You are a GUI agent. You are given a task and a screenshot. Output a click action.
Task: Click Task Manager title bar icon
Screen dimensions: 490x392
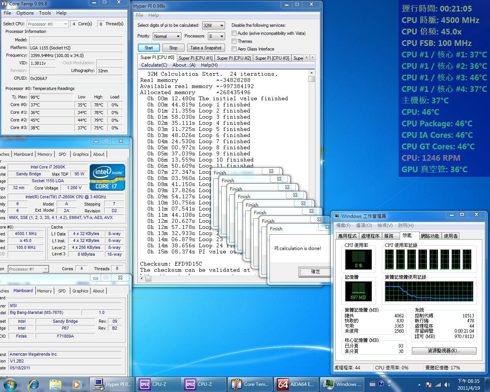point(337,216)
